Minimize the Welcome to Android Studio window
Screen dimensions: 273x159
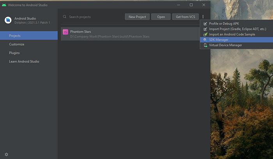[x=179, y=5]
